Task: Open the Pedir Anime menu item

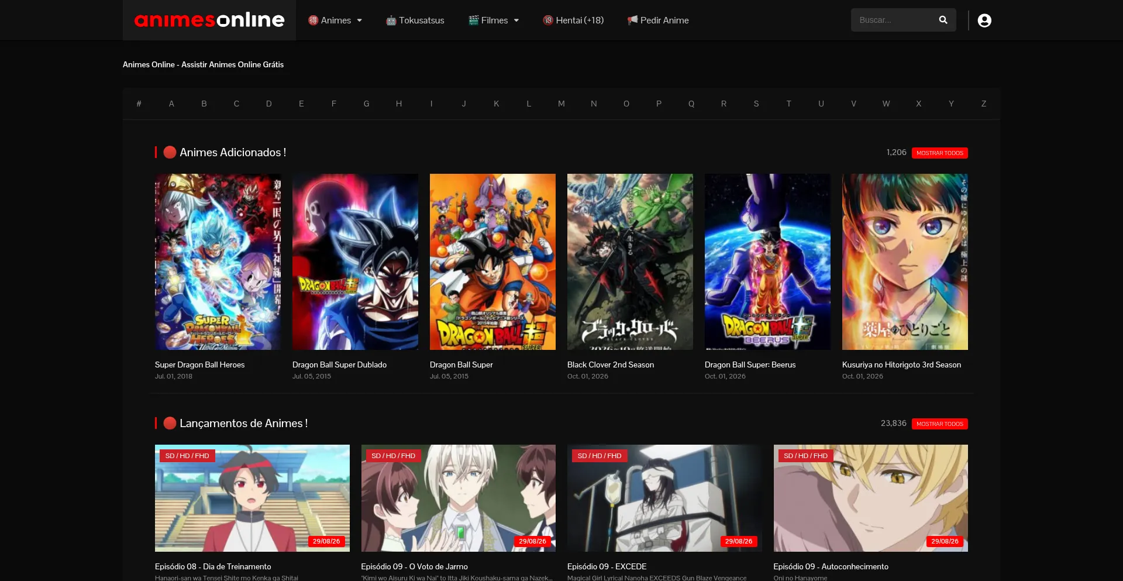Action: click(x=658, y=20)
